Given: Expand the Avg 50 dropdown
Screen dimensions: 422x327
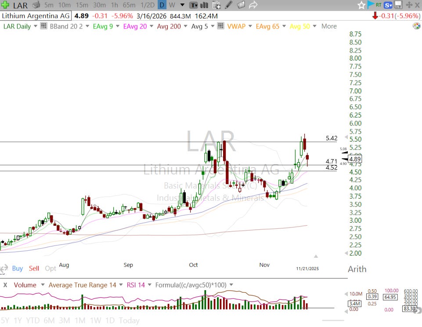Looking at the screenshot, I should click(314, 26).
